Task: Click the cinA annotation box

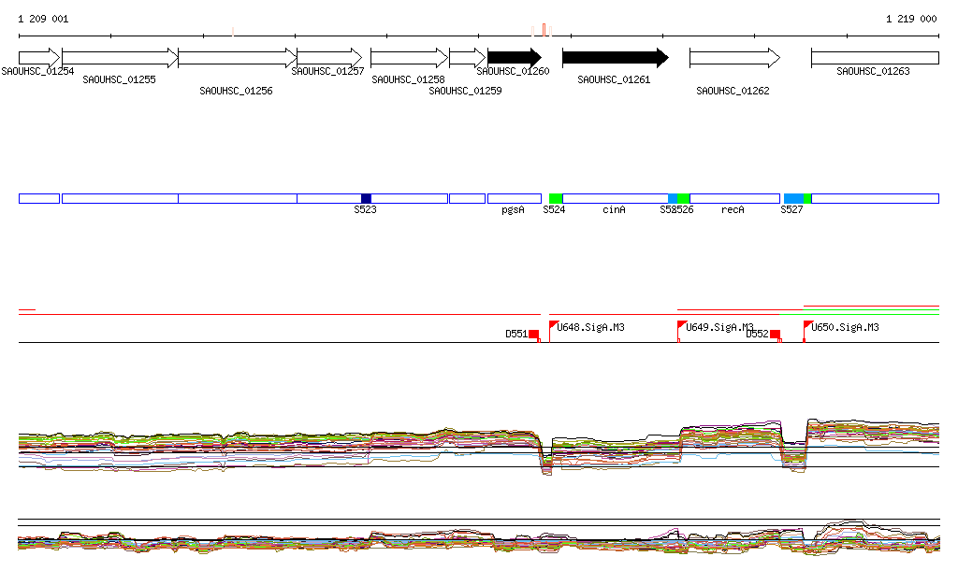Action: 615,198
